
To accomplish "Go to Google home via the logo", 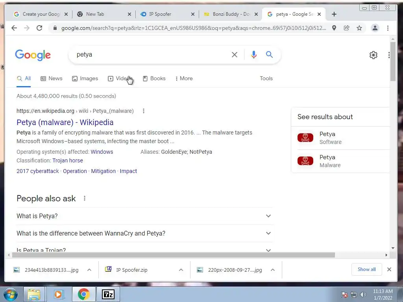I will (x=33, y=55).
